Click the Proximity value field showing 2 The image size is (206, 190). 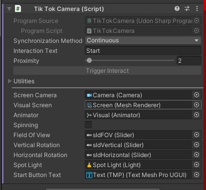pyautogui.click(x=189, y=60)
